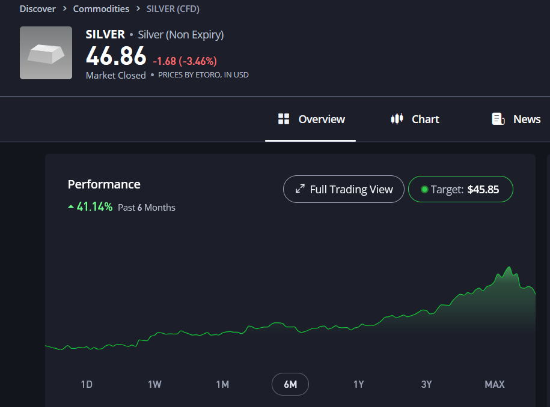Select the 1M time range
Image resolution: width=550 pixels, height=407 pixels.
pyautogui.click(x=222, y=384)
